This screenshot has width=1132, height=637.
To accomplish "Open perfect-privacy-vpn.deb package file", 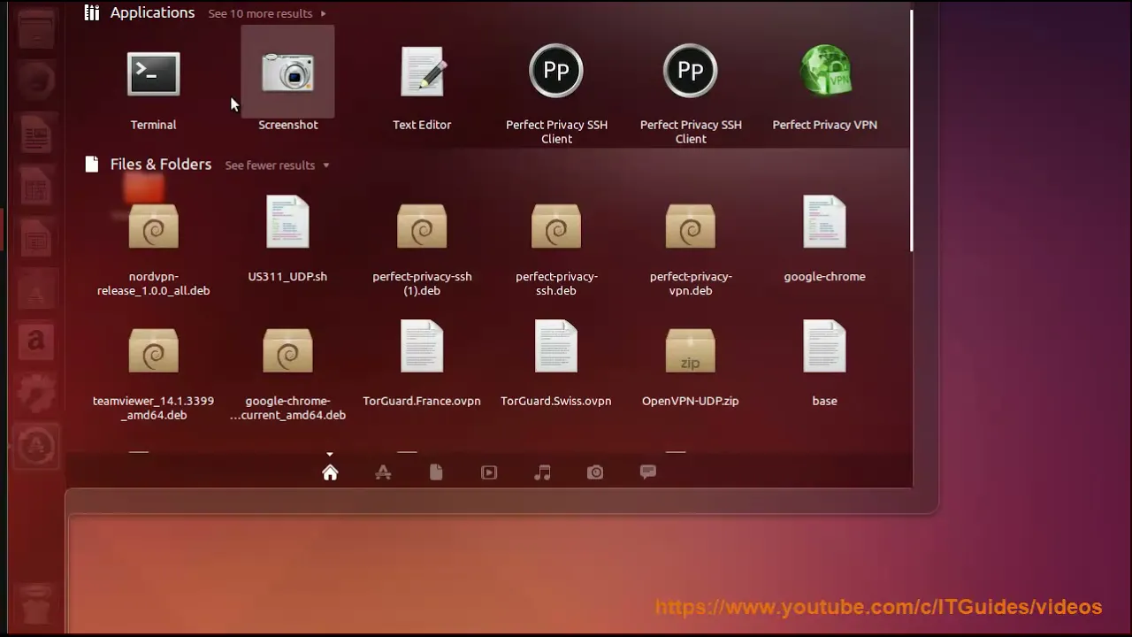I will click(691, 226).
